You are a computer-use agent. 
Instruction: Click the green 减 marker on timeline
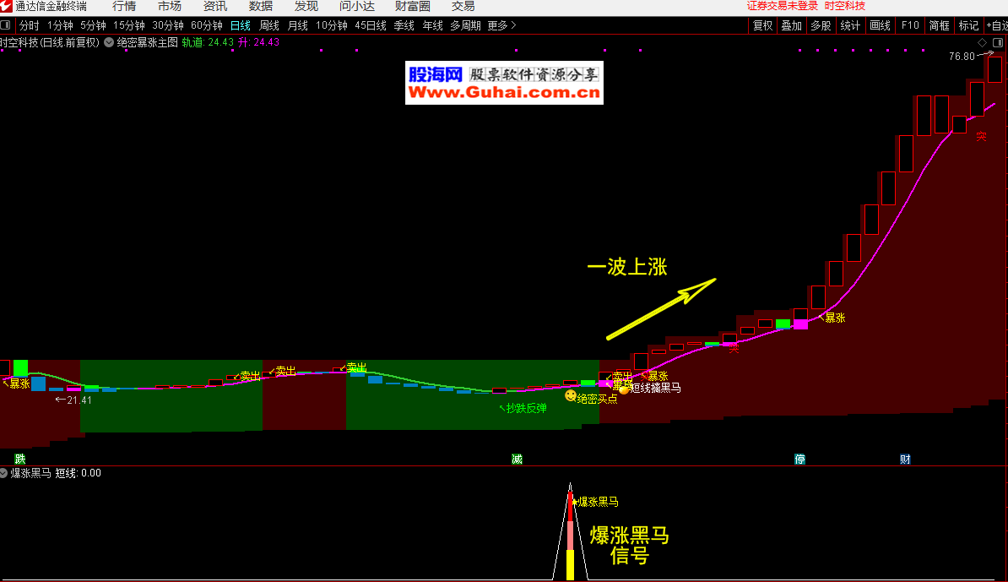[517, 460]
